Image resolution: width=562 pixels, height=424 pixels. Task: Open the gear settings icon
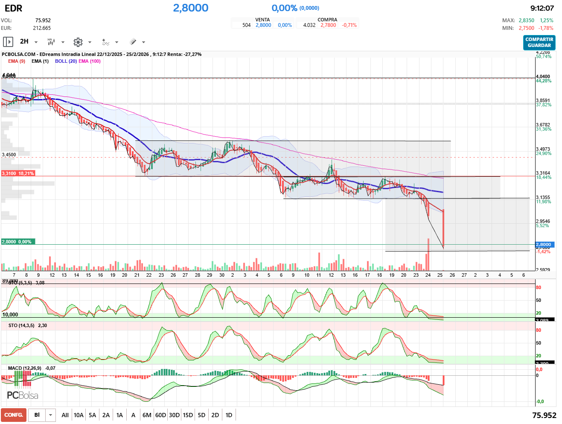78,42
